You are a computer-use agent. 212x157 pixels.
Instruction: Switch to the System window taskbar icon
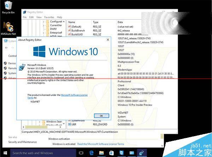point(132,153)
